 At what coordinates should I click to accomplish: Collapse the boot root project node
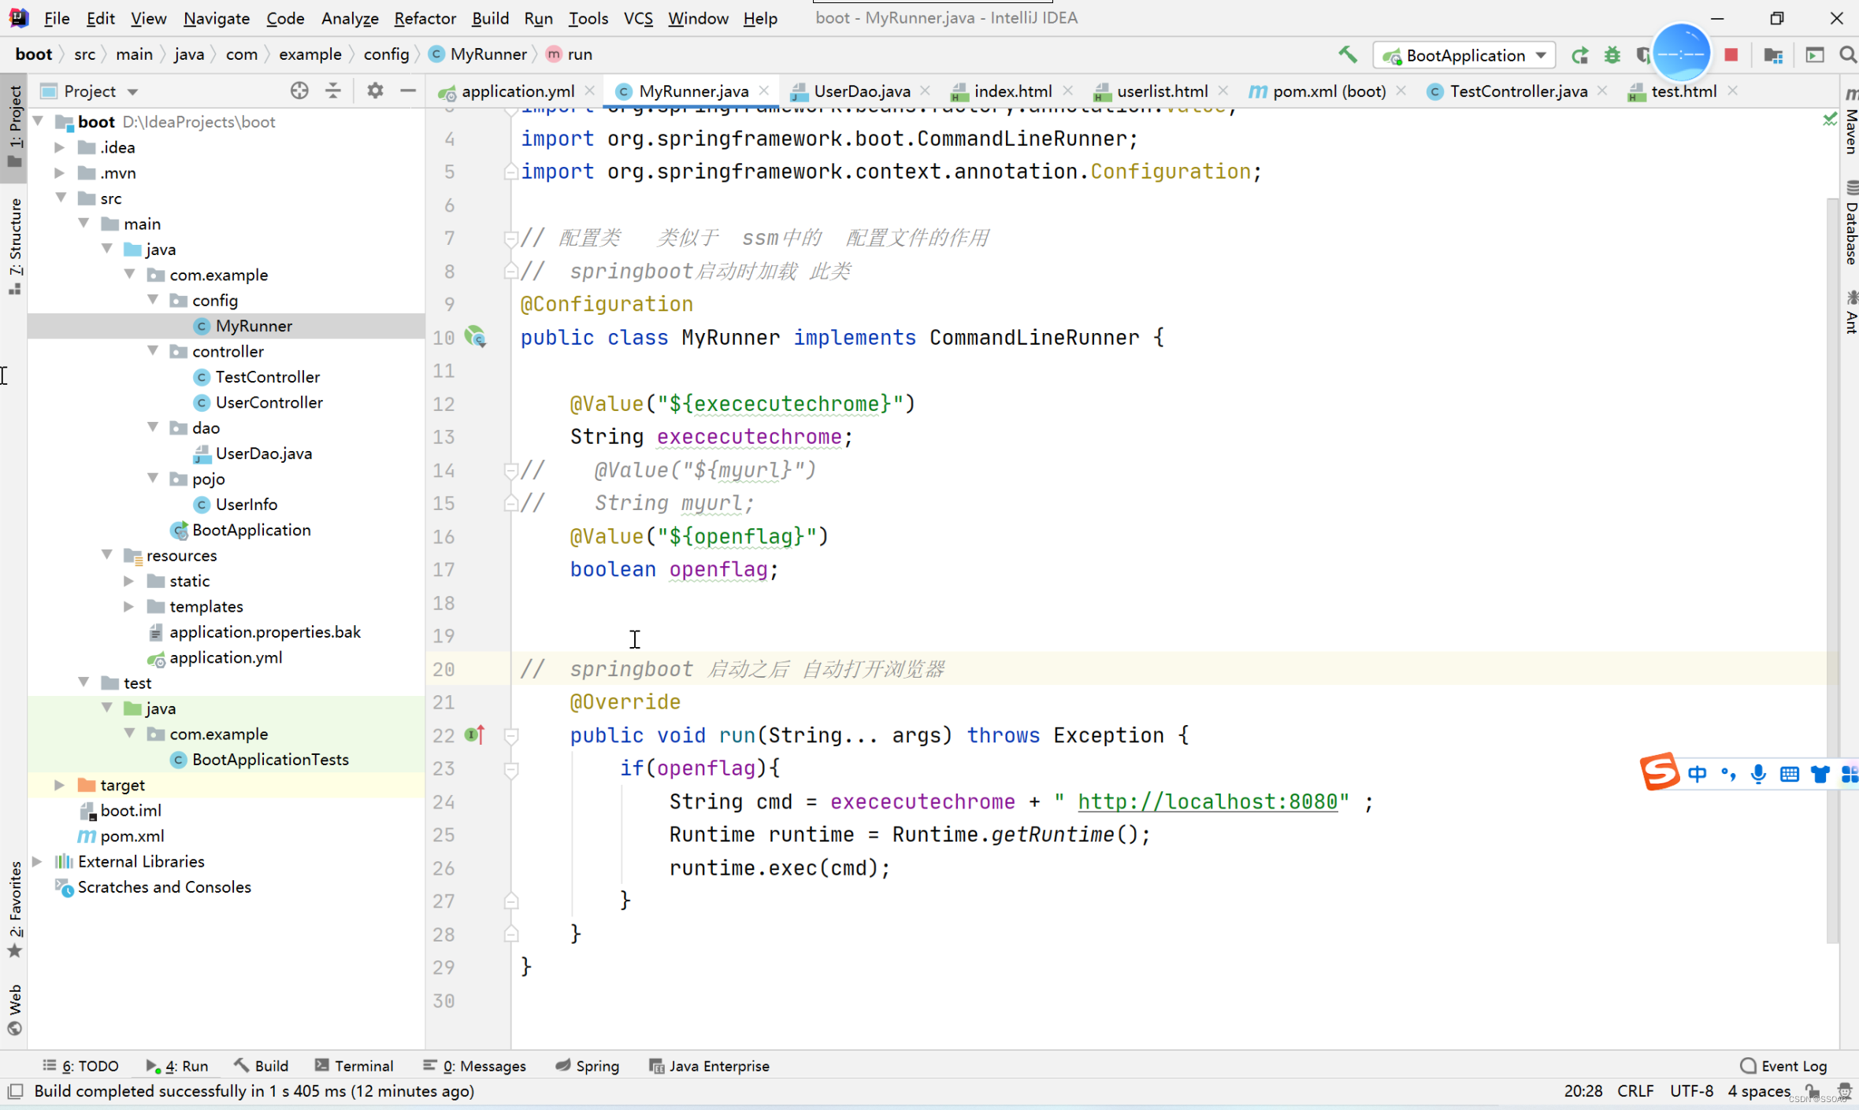[x=38, y=121]
